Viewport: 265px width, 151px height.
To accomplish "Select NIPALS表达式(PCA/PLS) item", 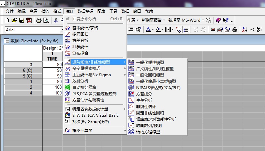I will tap(157, 88).
